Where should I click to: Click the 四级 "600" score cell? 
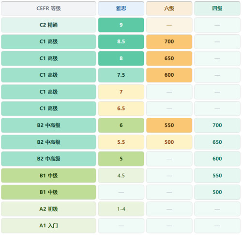click(x=217, y=159)
